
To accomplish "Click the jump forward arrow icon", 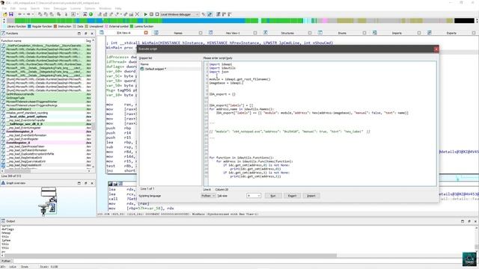I will point(28,14).
